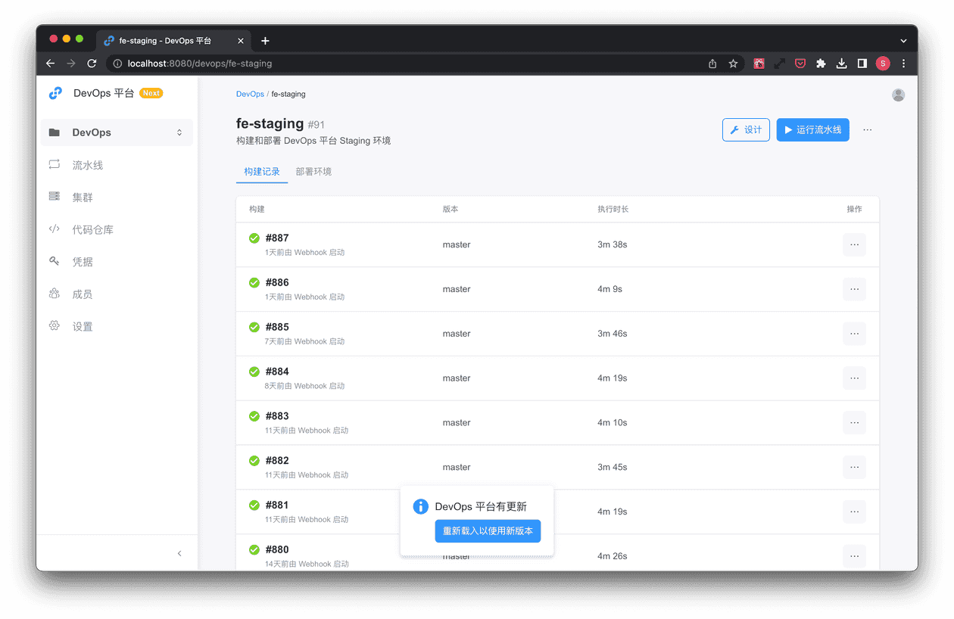Bookmark page with the star icon
The width and height of the screenshot is (954, 619).
733,64
